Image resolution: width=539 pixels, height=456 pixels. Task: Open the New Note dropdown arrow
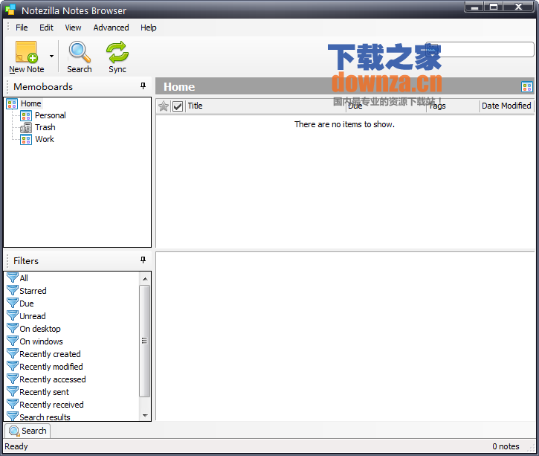coord(51,56)
